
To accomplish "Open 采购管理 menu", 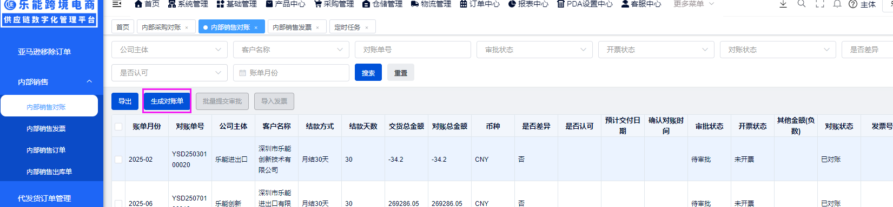I will pos(334,4).
